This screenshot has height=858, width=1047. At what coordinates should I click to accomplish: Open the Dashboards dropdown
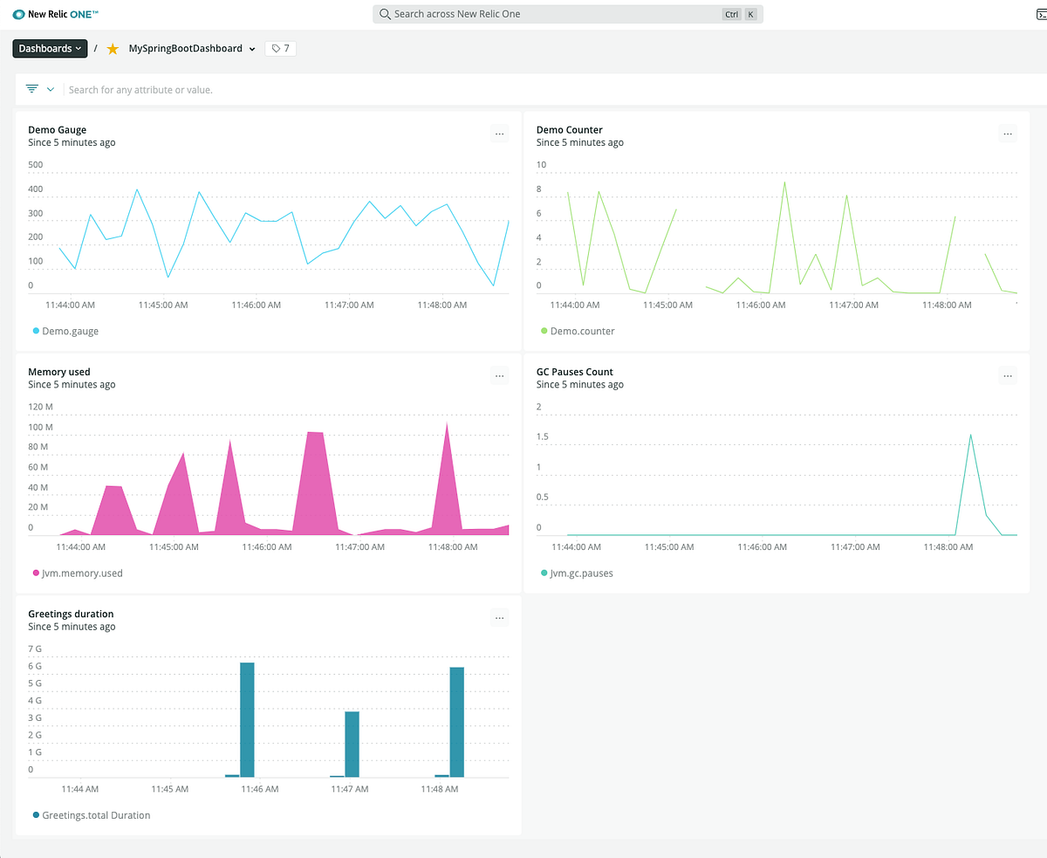50,48
